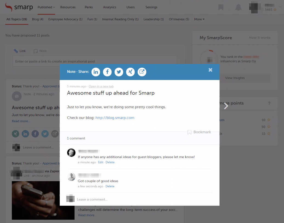Open Settings section

(x=151, y=7)
